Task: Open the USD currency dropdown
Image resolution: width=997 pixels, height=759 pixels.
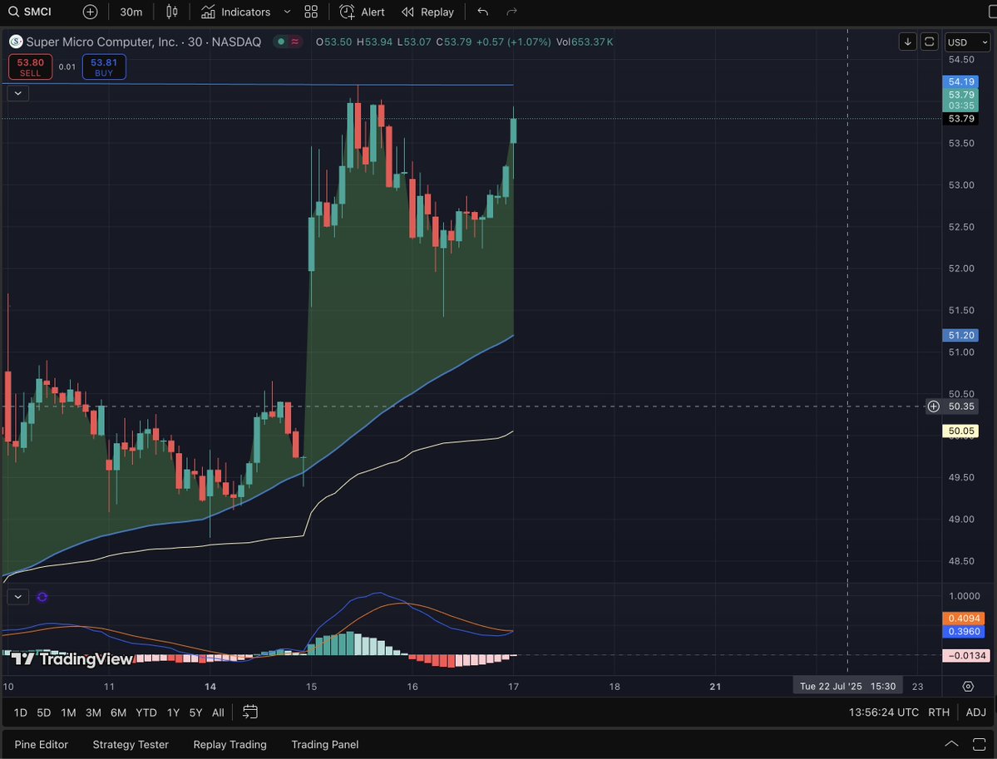Action: pyautogui.click(x=967, y=42)
